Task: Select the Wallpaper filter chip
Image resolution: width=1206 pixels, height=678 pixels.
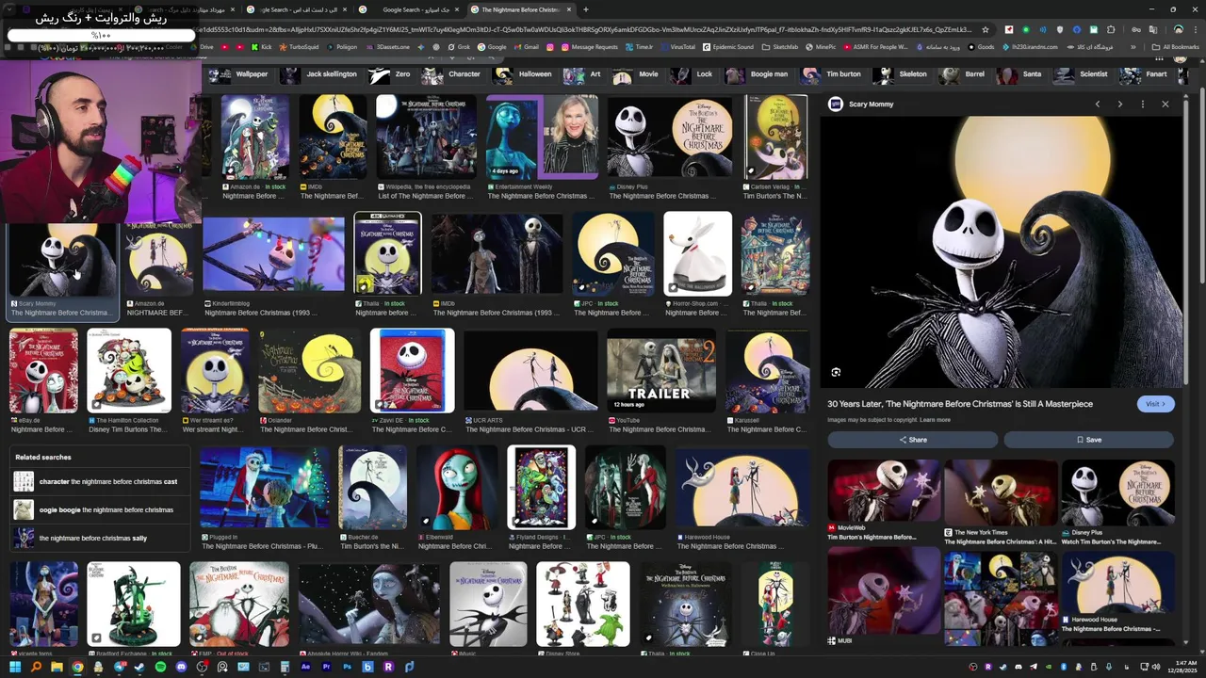Action: coord(239,74)
